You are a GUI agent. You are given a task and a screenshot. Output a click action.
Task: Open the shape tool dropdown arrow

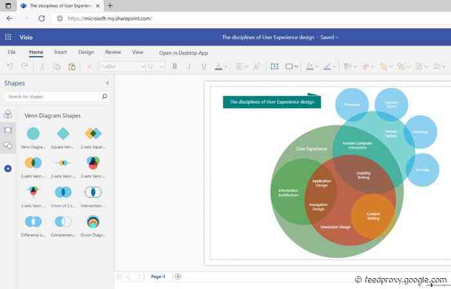pos(296,67)
